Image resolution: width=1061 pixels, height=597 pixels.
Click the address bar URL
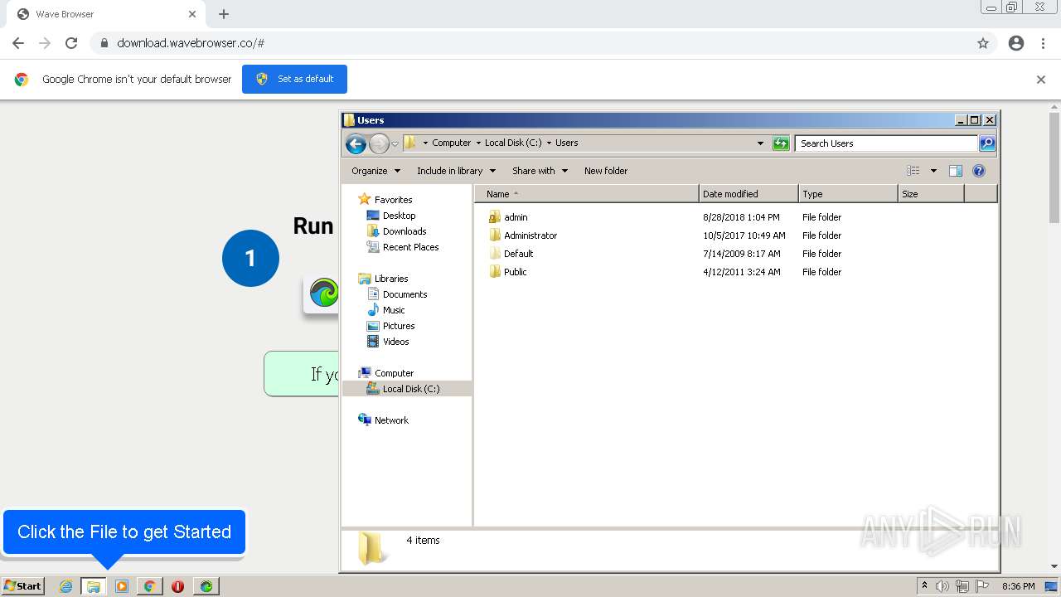coord(191,43)
